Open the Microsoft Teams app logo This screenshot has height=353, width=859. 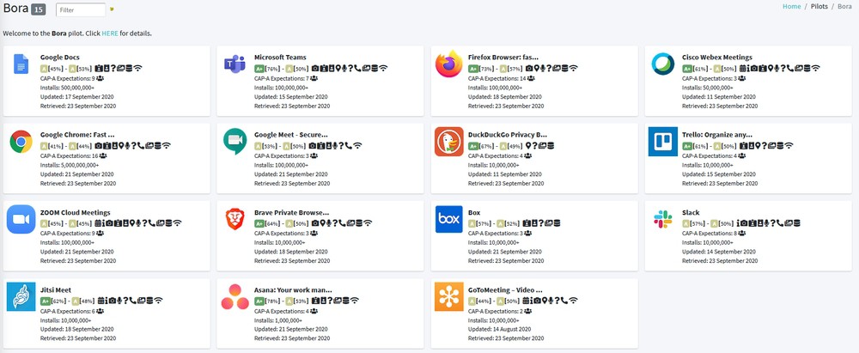(x=235, y=64)
